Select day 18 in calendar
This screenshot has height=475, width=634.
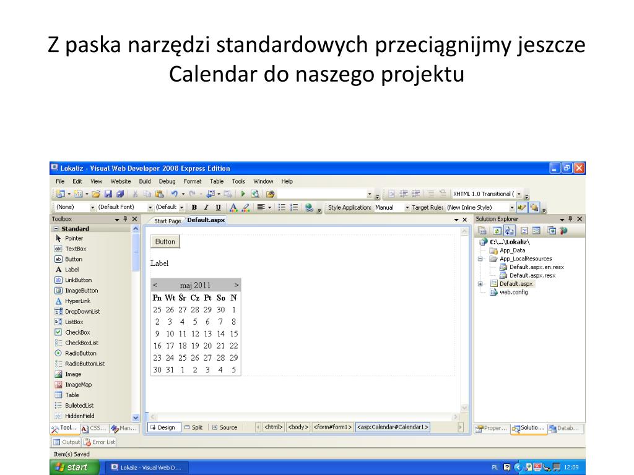click(x=183, y=346)
